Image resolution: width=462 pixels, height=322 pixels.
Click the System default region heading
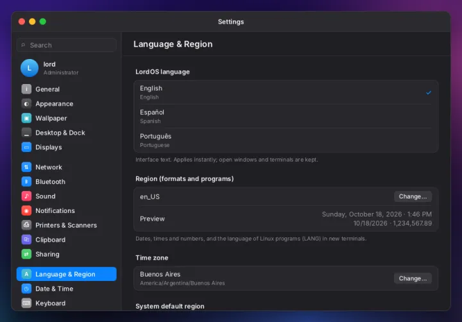tap(169, 307)
